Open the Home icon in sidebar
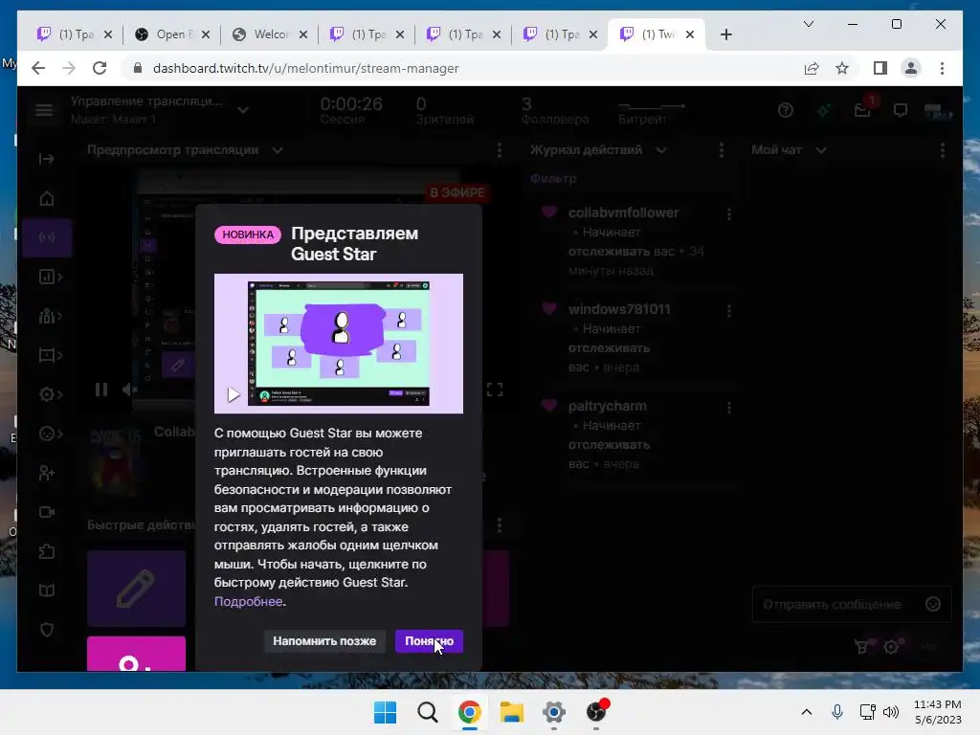Viewport: 980px width, 735px height. [46, 199]
